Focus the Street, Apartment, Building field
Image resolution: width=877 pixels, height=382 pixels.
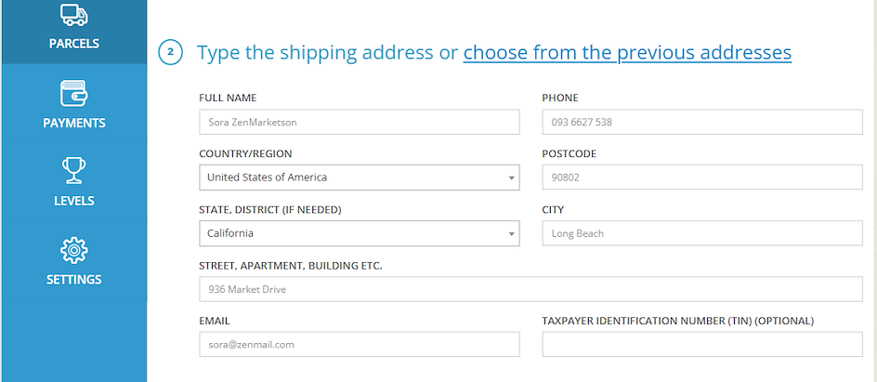pos(530,289)
